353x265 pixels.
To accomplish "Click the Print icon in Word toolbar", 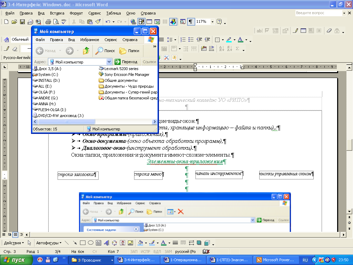I will [48, 22].
